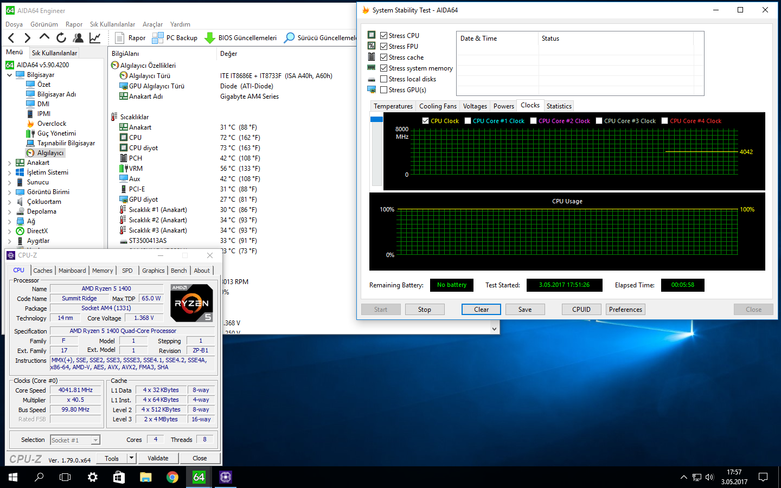Switch to Temperatures tab

(x=393, y=106)
